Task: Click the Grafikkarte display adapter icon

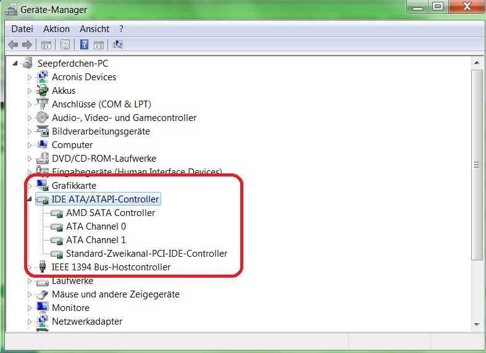Action: [x=42, y=186]
